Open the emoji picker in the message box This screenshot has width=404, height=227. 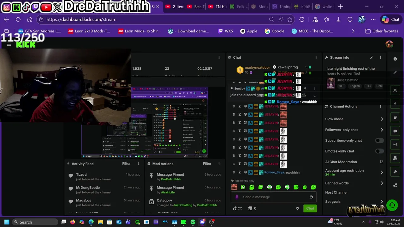coord(311,197)
